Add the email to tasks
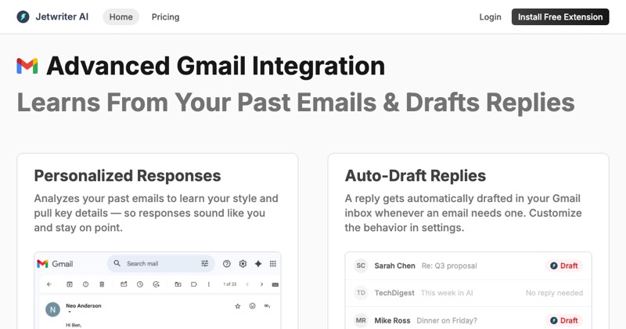626x329 pixels. (156, 284)
